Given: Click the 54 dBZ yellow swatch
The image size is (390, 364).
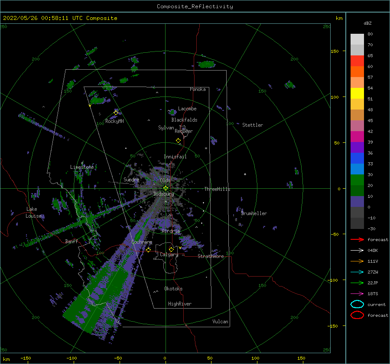Looking at the screenshot, I should coord(357,93).
